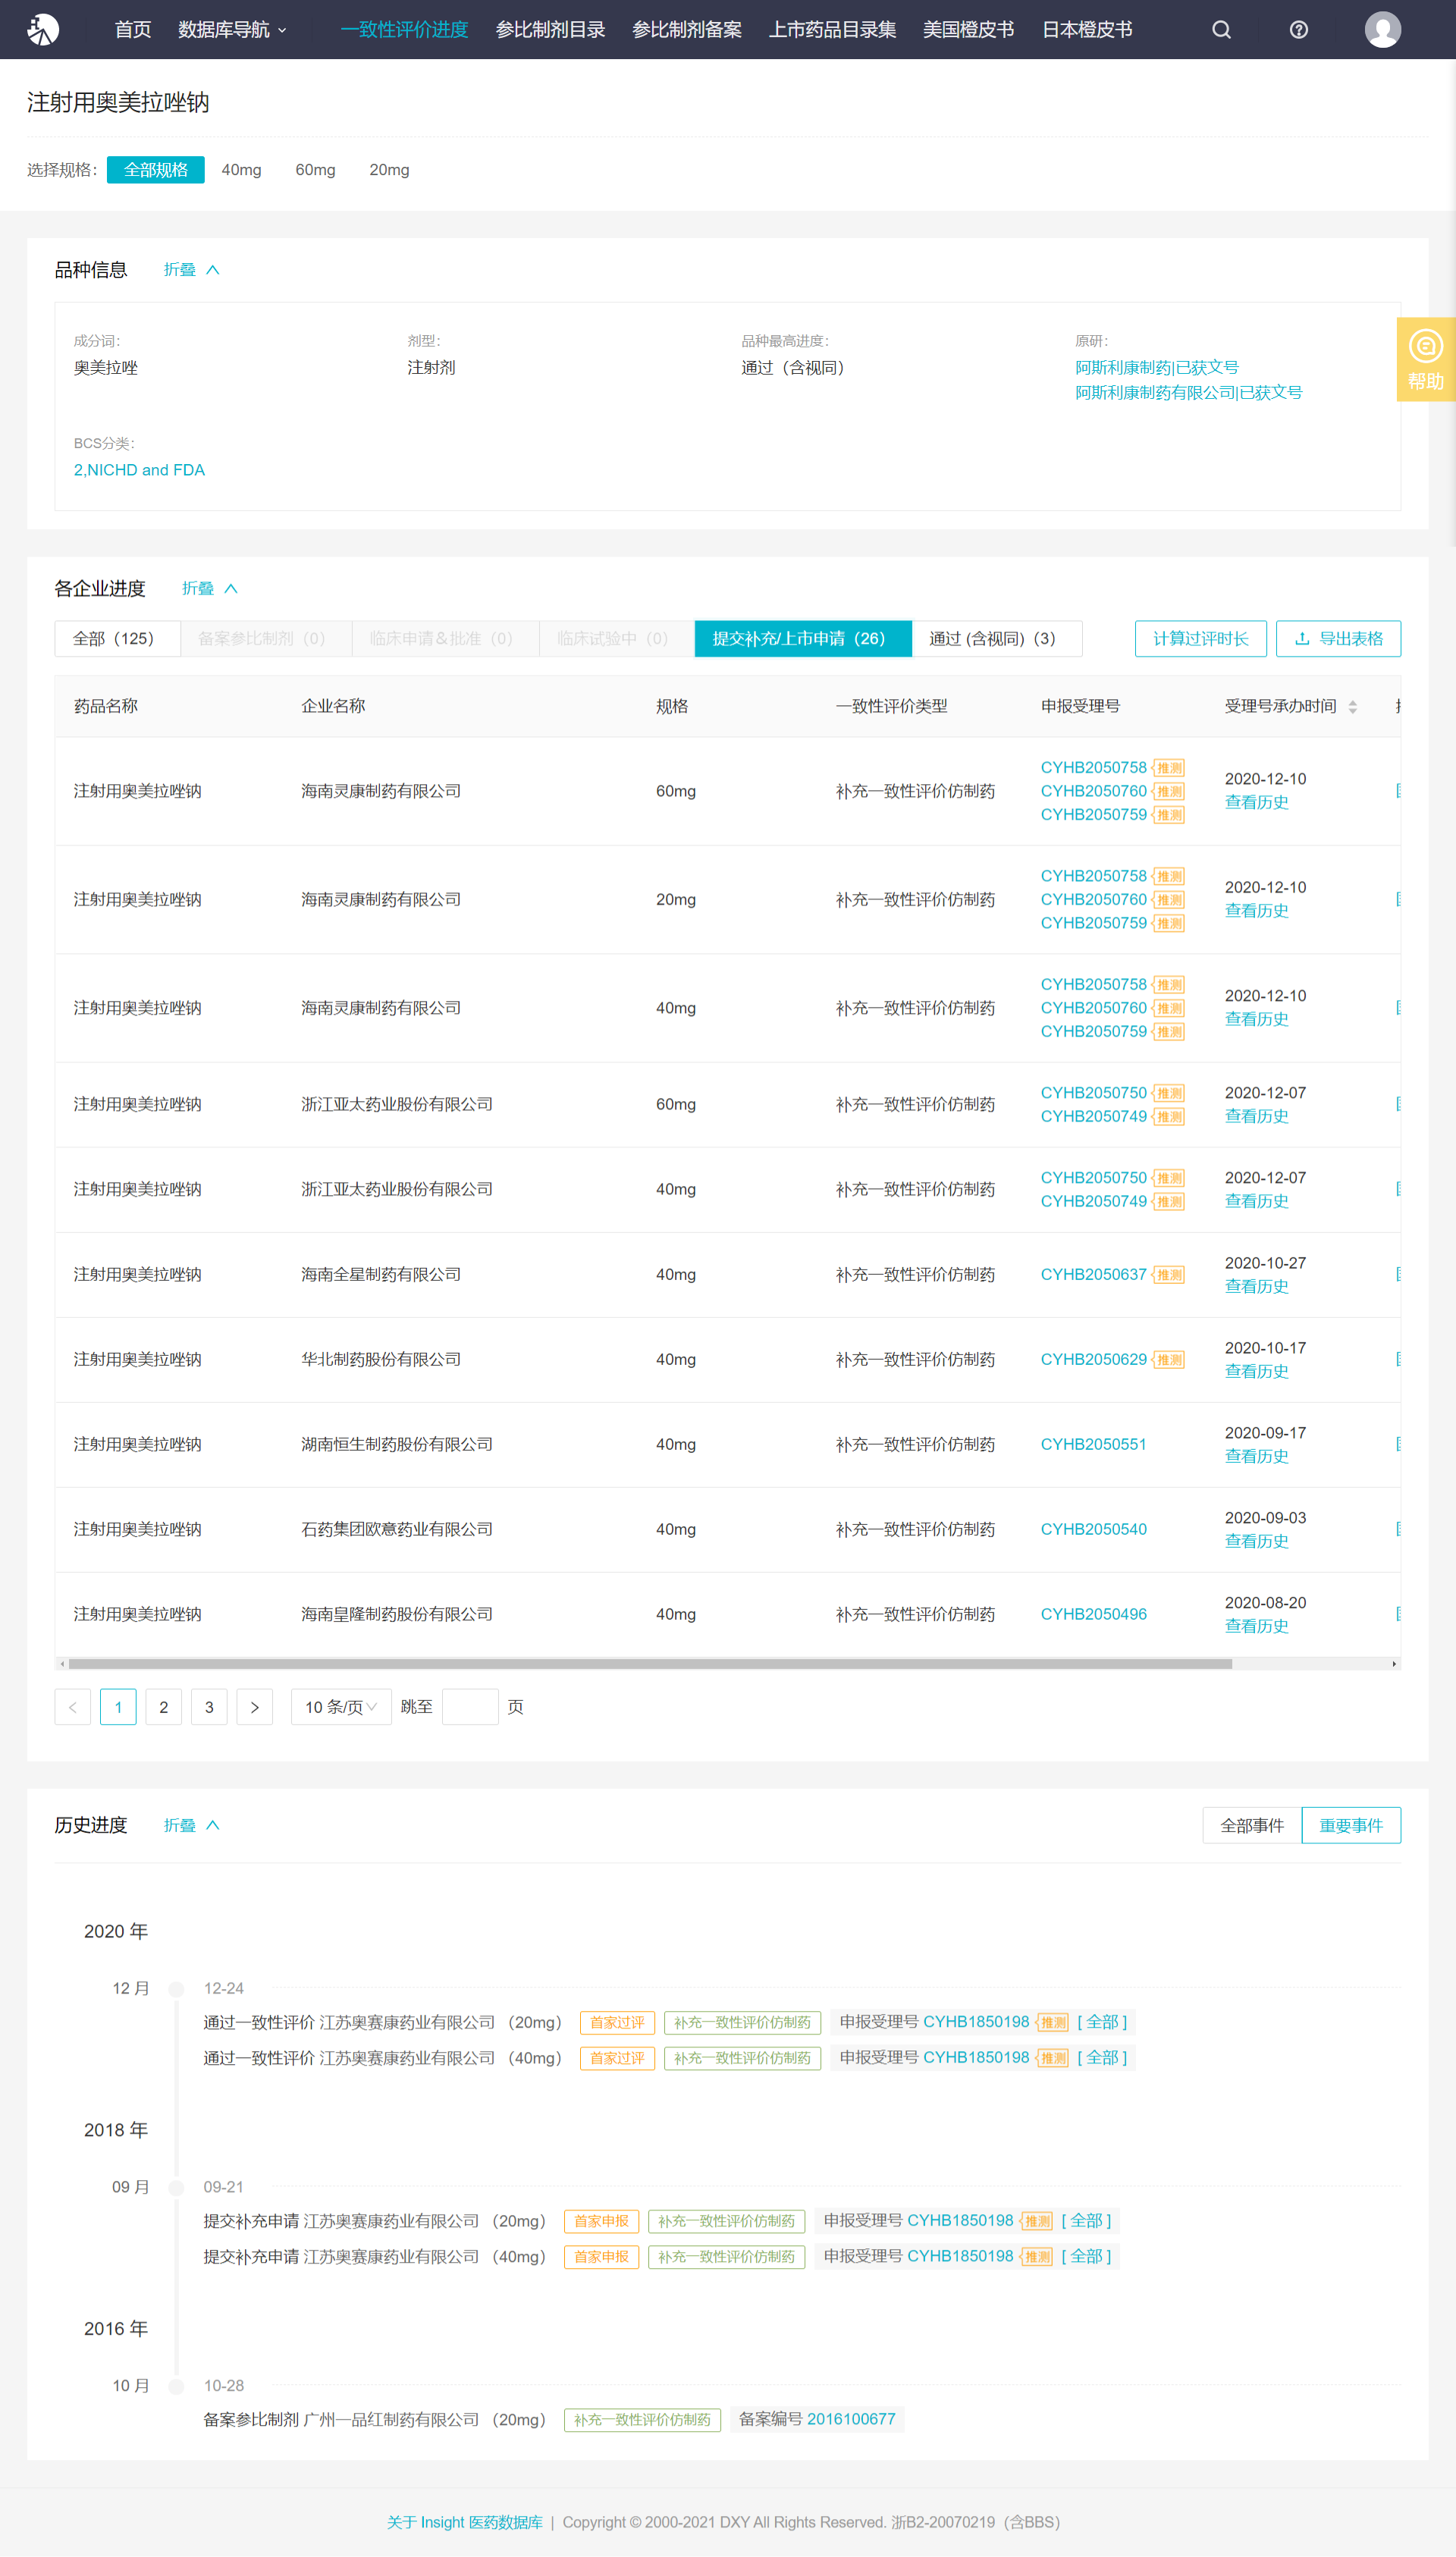The width and height of the screenshot is (1456, 2557).
Task: Click the 计算过评时长 button
Action: coord(1200,638)
